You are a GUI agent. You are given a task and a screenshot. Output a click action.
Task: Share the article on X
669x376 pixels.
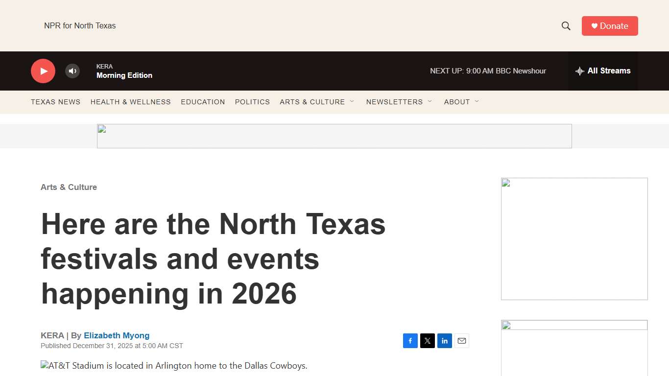(x=427, y=341)
